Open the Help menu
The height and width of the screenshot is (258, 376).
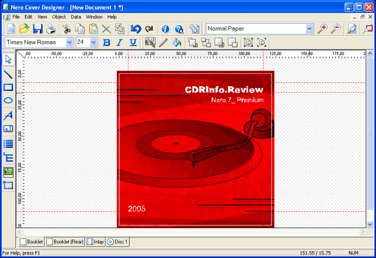(112, 17)
